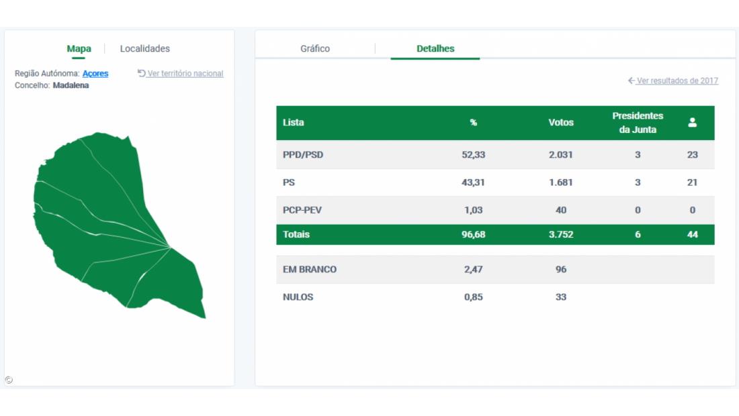
Task: Click the left arrow icon before 2017 results
Action: pos(632,81)
